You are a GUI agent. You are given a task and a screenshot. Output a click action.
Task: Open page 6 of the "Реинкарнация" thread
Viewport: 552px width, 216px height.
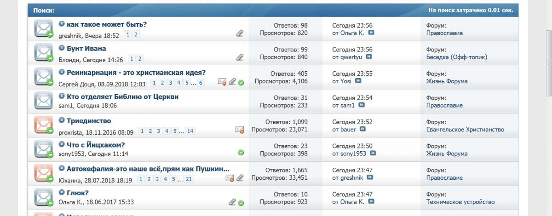tap(201, 83)
